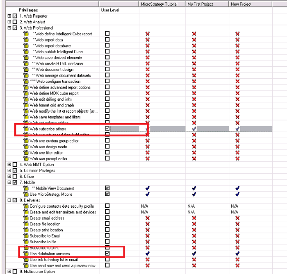Collapse the 3. Web Professional group
Viewport: 287px width, 274px height.
pyautogui.click(x=9, y=28)
